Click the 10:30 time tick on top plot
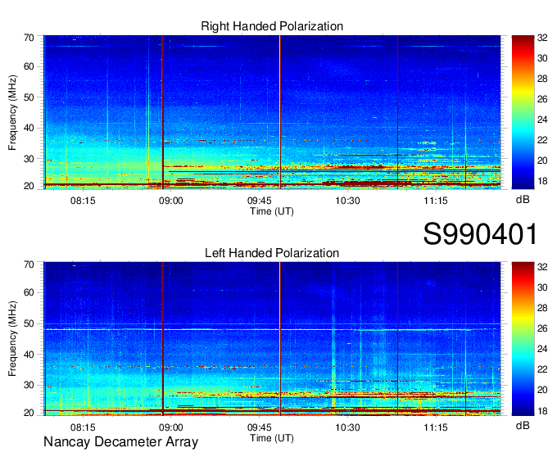Image resolution: width=557 pixels, height=452 pixels. [x=347, y=201]
